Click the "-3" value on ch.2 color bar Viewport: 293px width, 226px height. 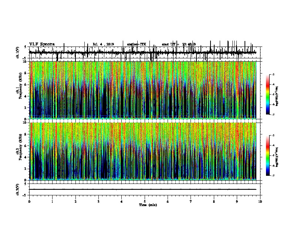[x=273, y=136]
